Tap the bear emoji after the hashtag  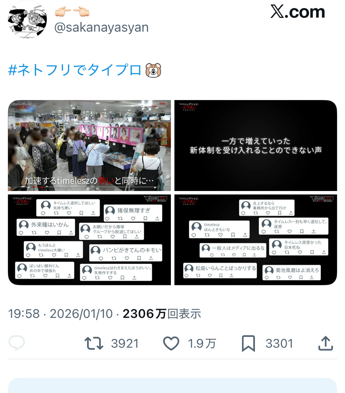tap(153, 70)
